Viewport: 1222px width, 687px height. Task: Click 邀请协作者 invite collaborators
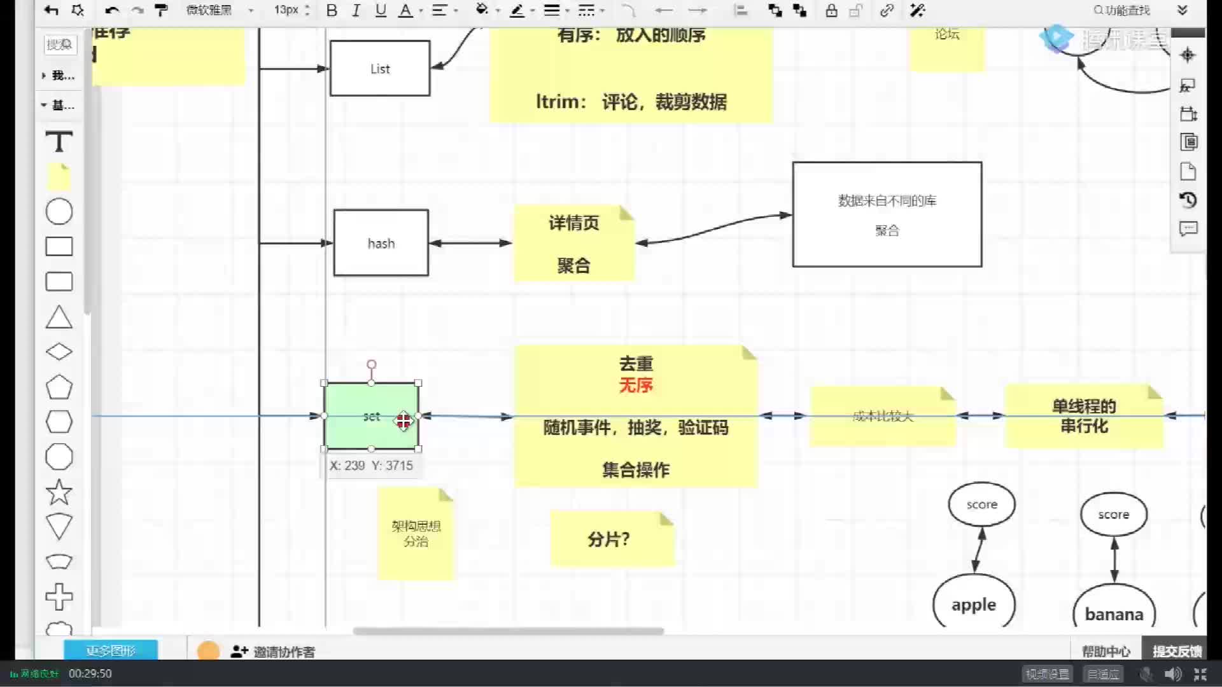[273, 652]
